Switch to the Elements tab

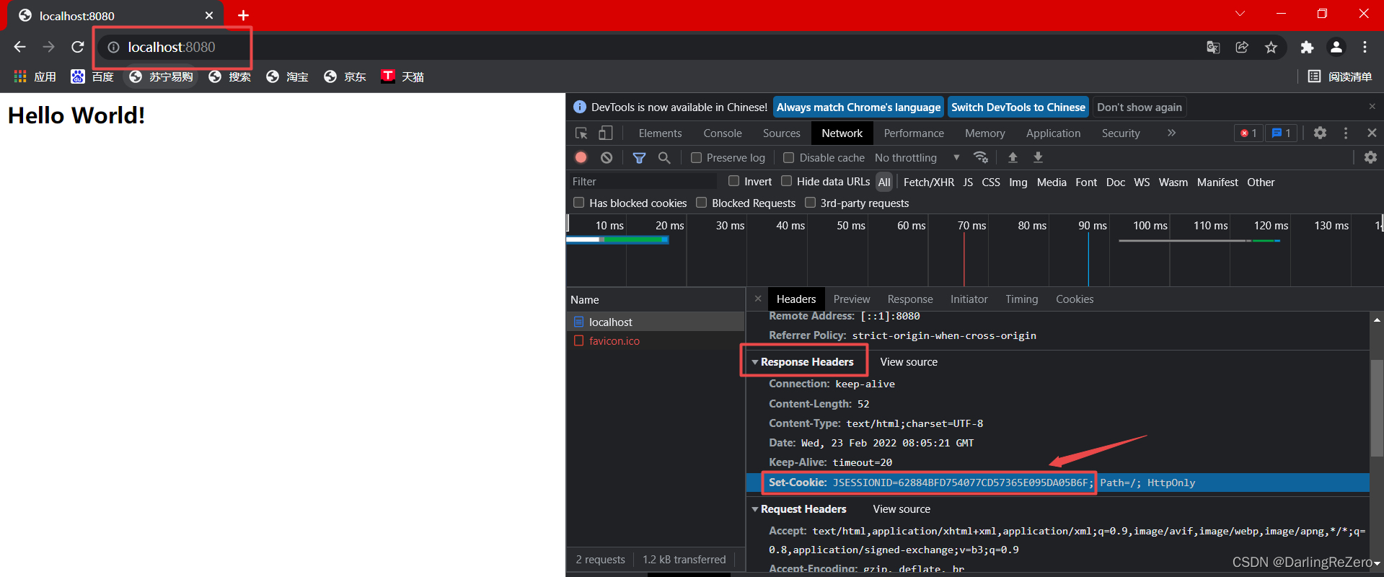coord(660,133)
